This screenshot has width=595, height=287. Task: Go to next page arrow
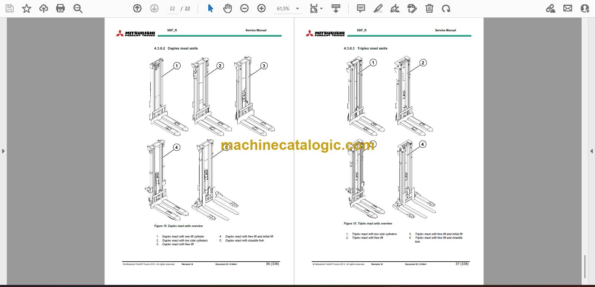[x=154, y=8]
